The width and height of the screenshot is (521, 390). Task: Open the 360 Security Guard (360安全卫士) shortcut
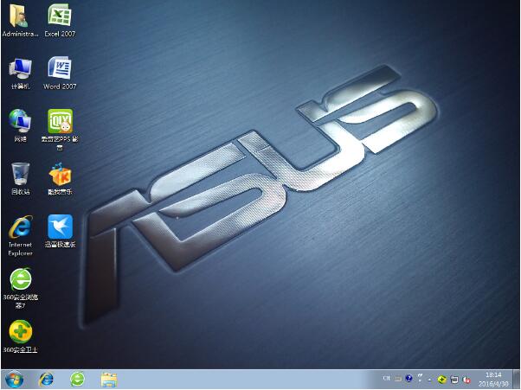point(20,336)
